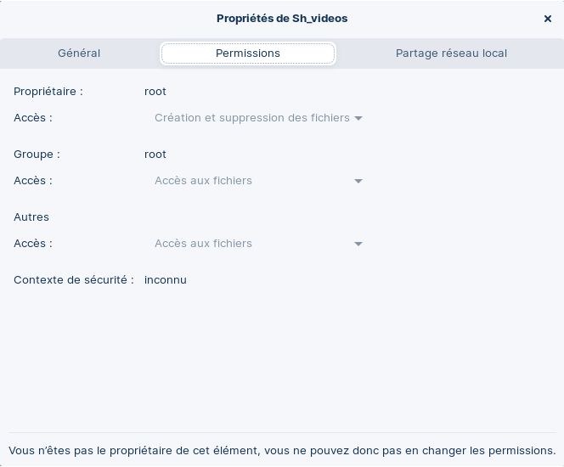Click the window title 'Propriétés de Sh_videos'

[x=282, y=18]
